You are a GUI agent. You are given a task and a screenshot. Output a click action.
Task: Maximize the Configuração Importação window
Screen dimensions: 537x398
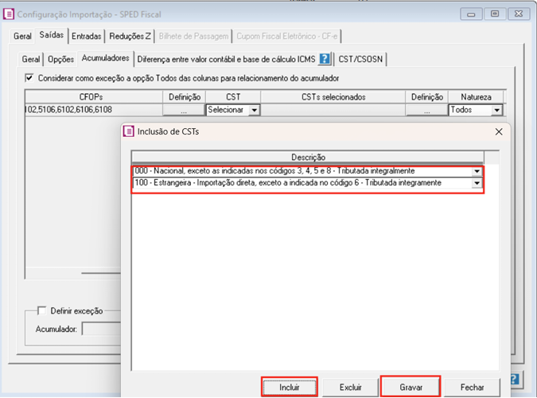tap(495, 14)
